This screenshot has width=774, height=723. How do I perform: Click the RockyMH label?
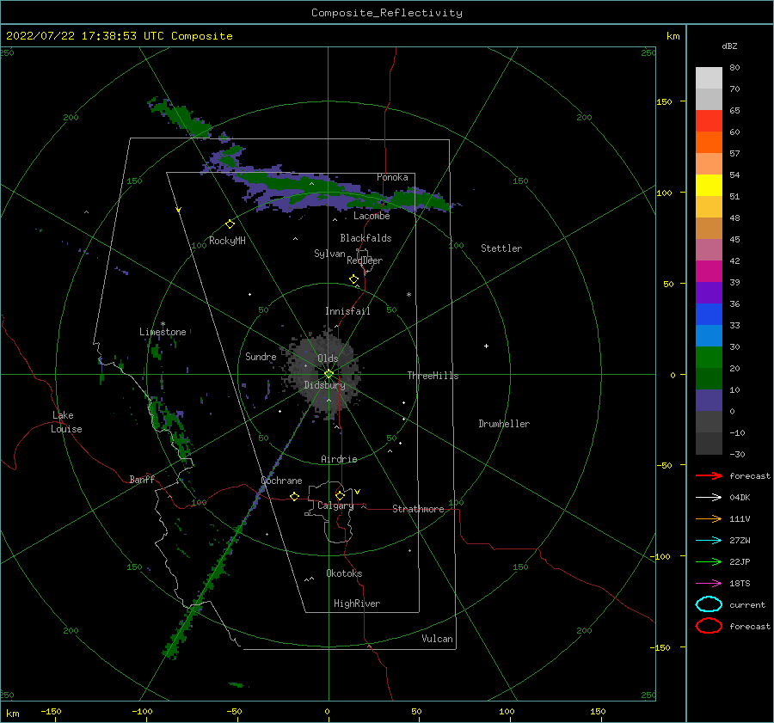[227, 241]
